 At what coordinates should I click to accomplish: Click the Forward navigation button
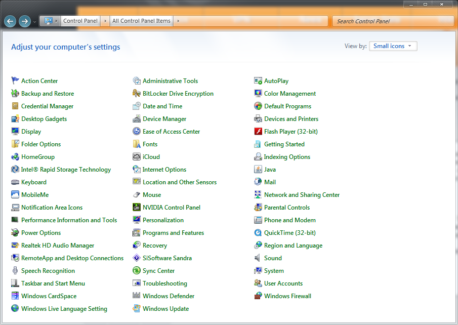tap(25, 21)
